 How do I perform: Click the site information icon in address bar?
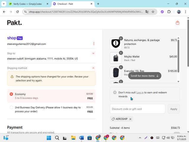point(25,12)
